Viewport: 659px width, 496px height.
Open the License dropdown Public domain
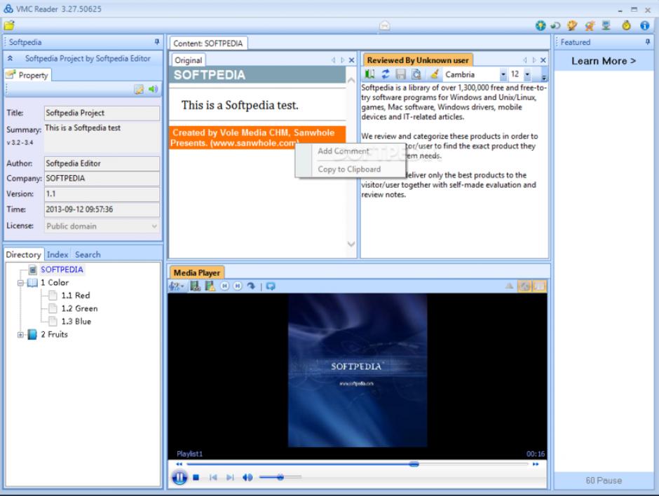[102, 226]
